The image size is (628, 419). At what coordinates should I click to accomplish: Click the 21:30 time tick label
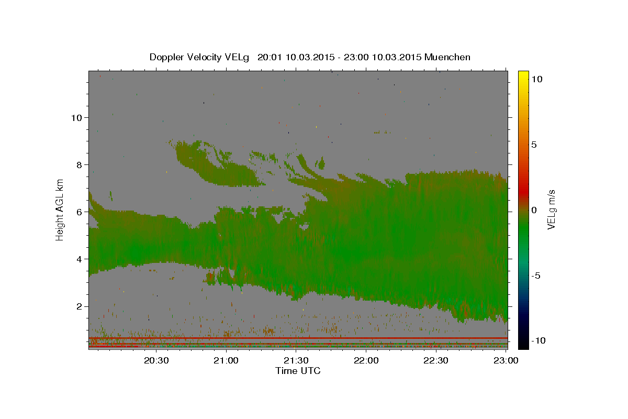296,361
